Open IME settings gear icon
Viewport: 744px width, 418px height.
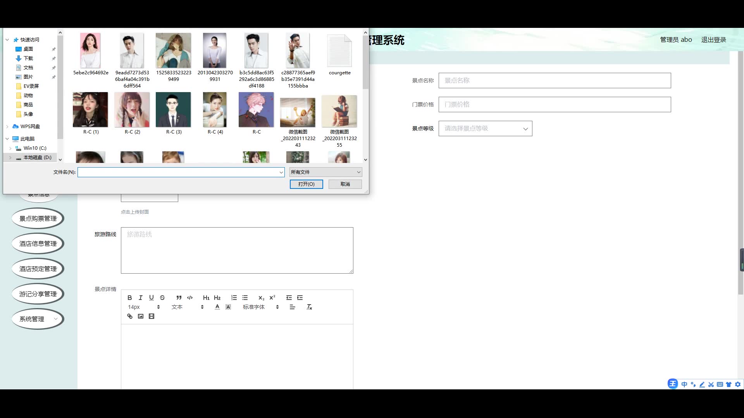[738, 384]
